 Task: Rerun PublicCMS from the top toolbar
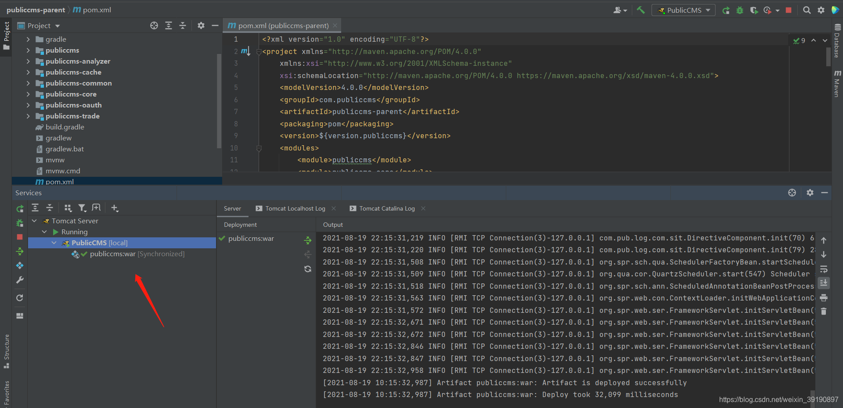[726, 10]
